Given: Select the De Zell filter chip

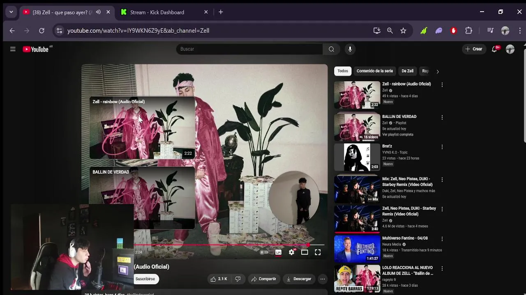Looking at the screenshot, I should tap(408, 71).
